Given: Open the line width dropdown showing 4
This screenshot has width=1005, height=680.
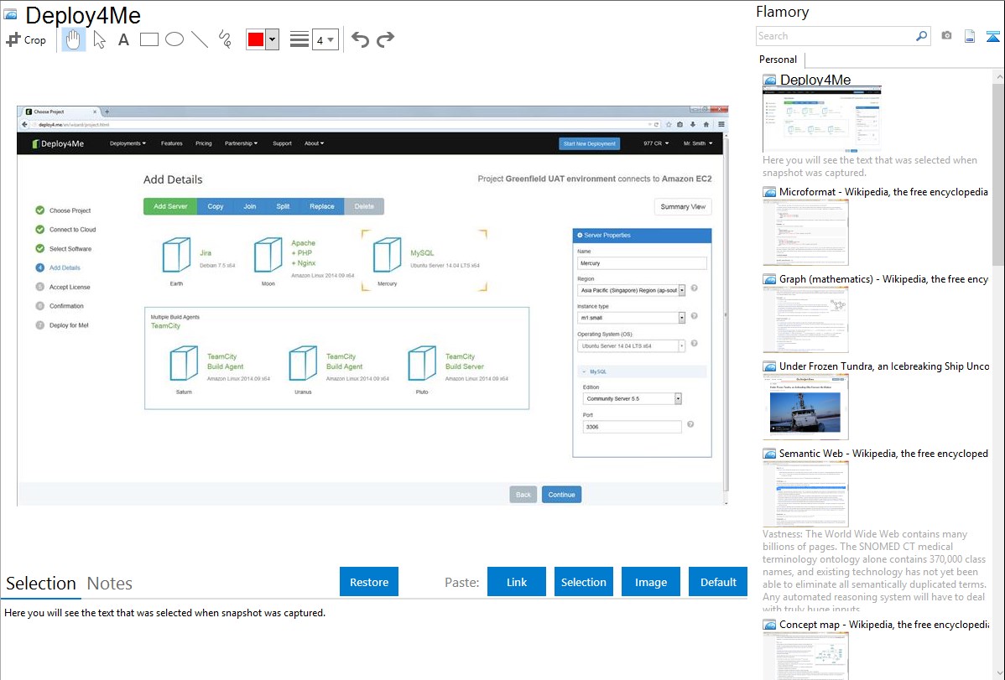Looking at the screenshot, I should tap(325, 39).
